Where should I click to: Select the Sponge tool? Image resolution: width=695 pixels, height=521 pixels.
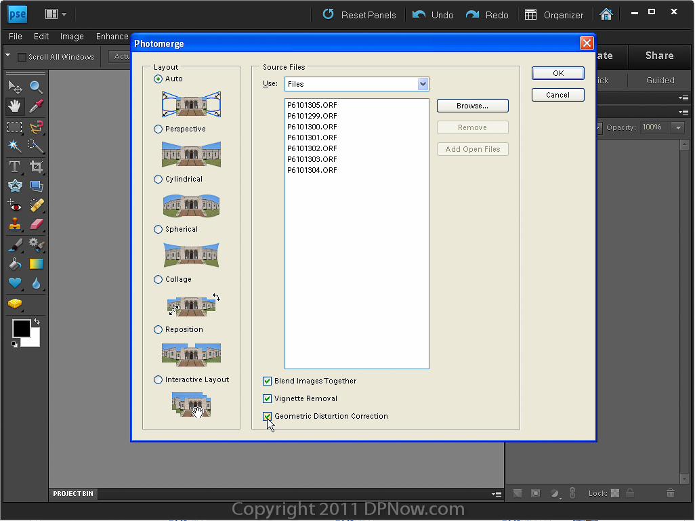pyautogui.click(x=14, y=304)
